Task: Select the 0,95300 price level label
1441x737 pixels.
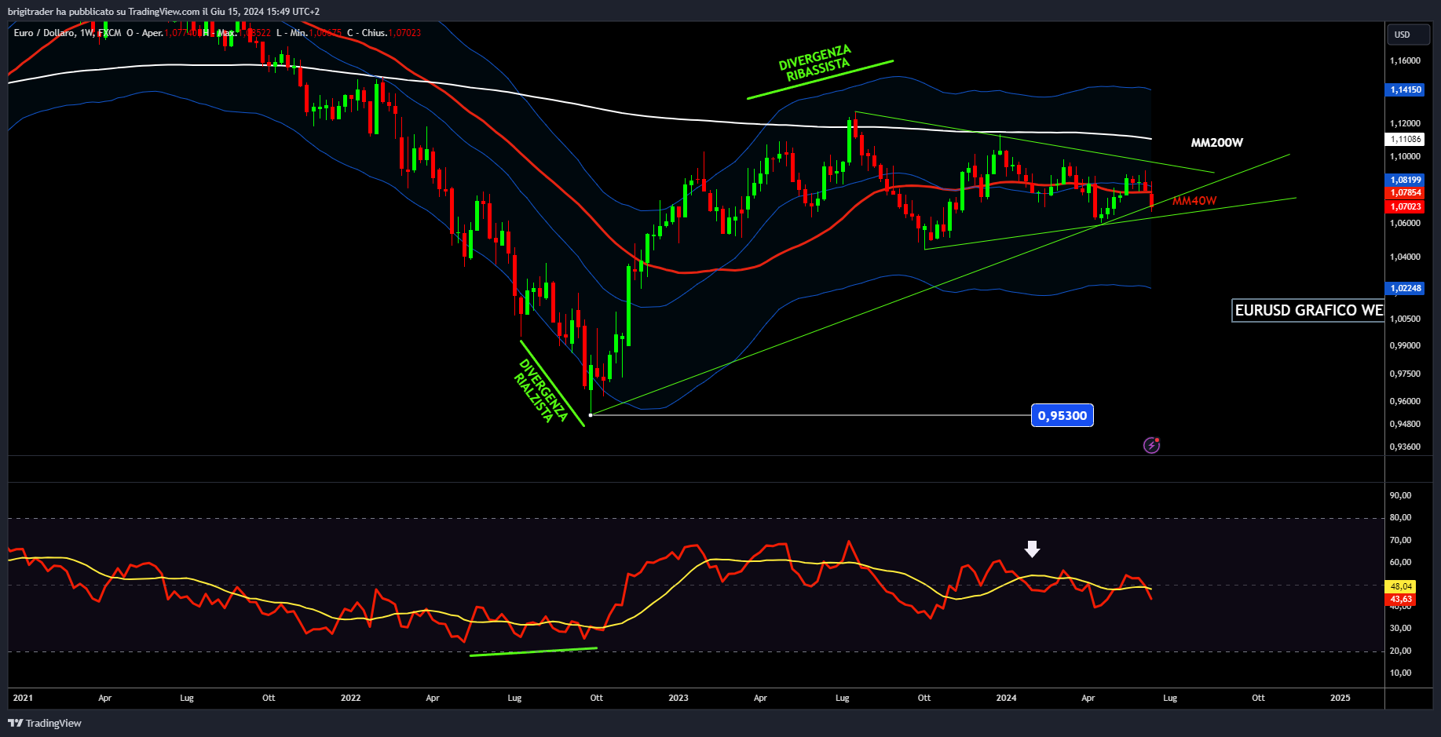Action: pyautogui.click(x=1062, y=416)
